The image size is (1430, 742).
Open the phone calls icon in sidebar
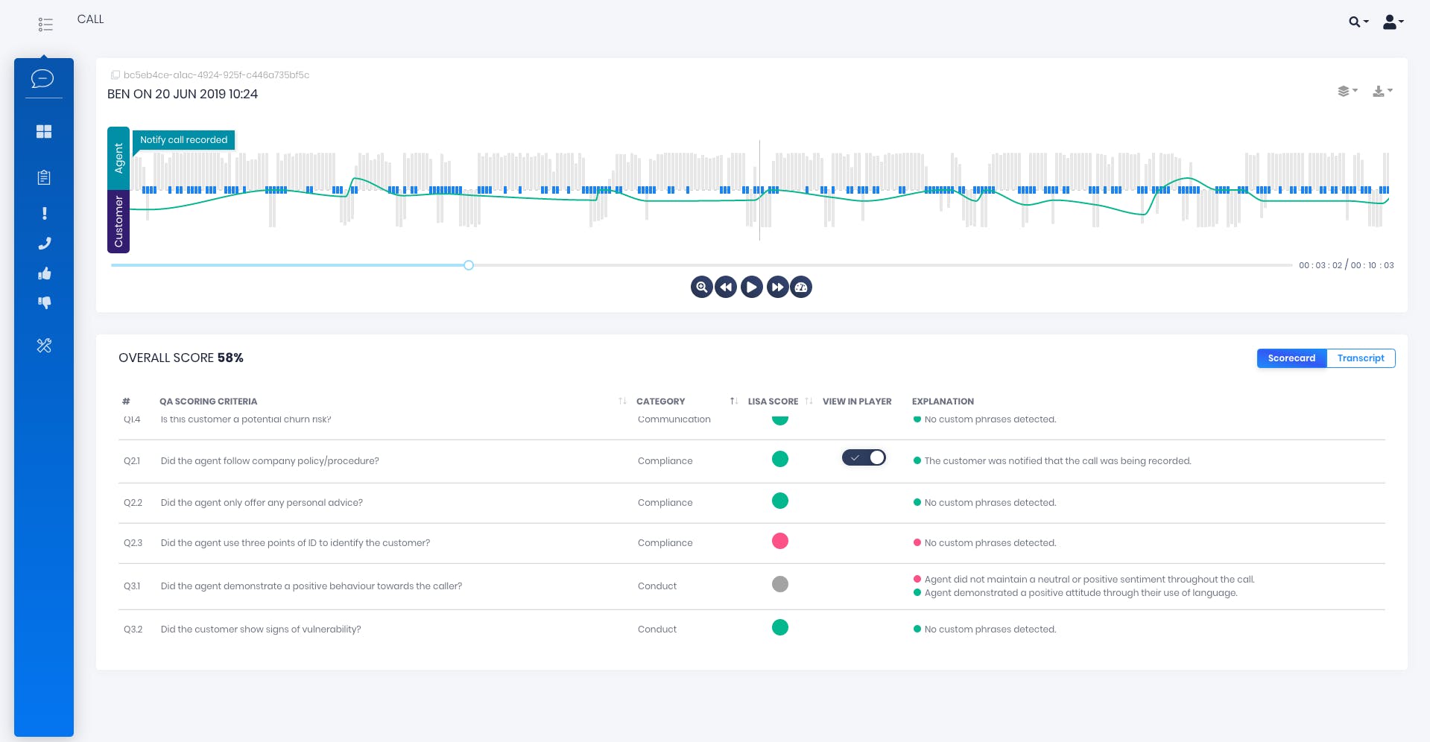[45, 243]
